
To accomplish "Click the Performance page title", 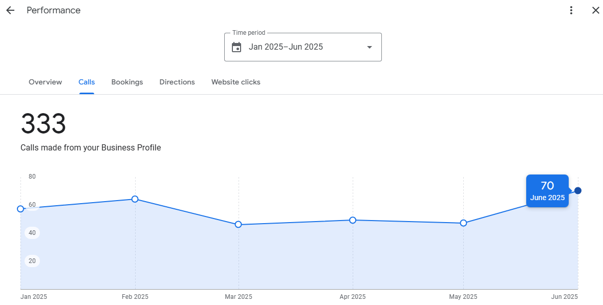I will 53,10.
